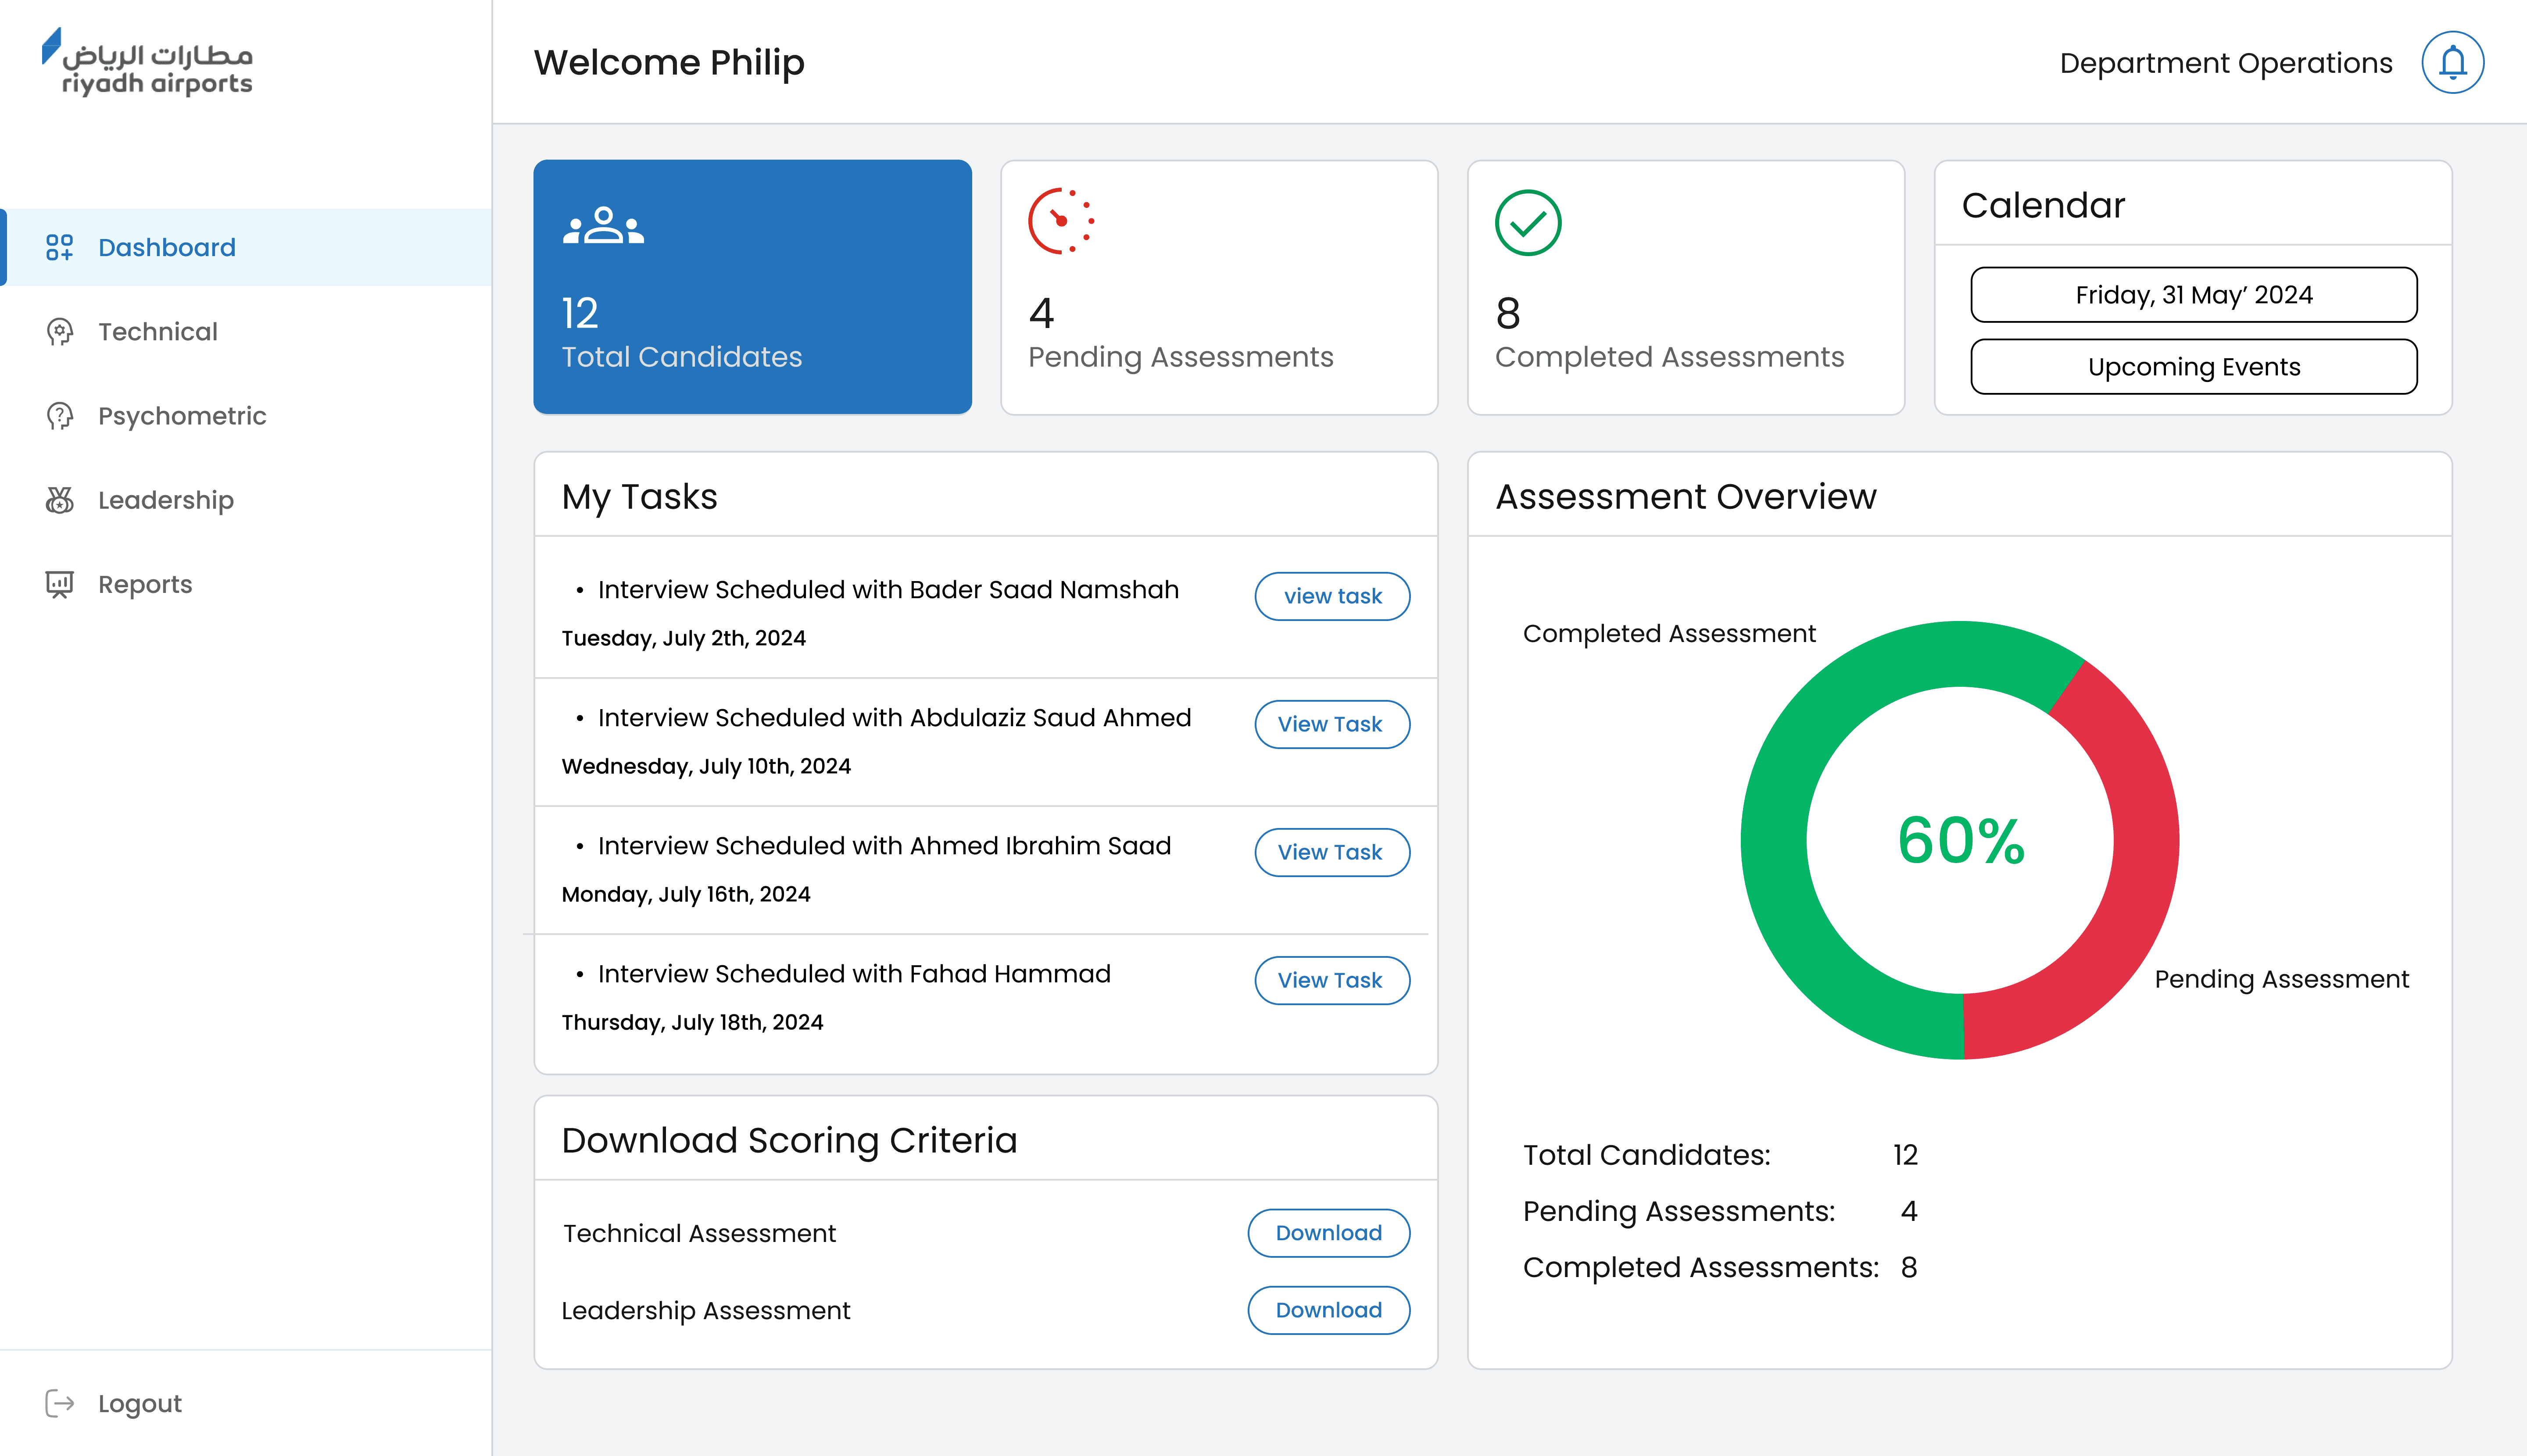
Task: Click the Interview Scheduled with Bader Saad Namshah text
Action: [x=888, y=590]
